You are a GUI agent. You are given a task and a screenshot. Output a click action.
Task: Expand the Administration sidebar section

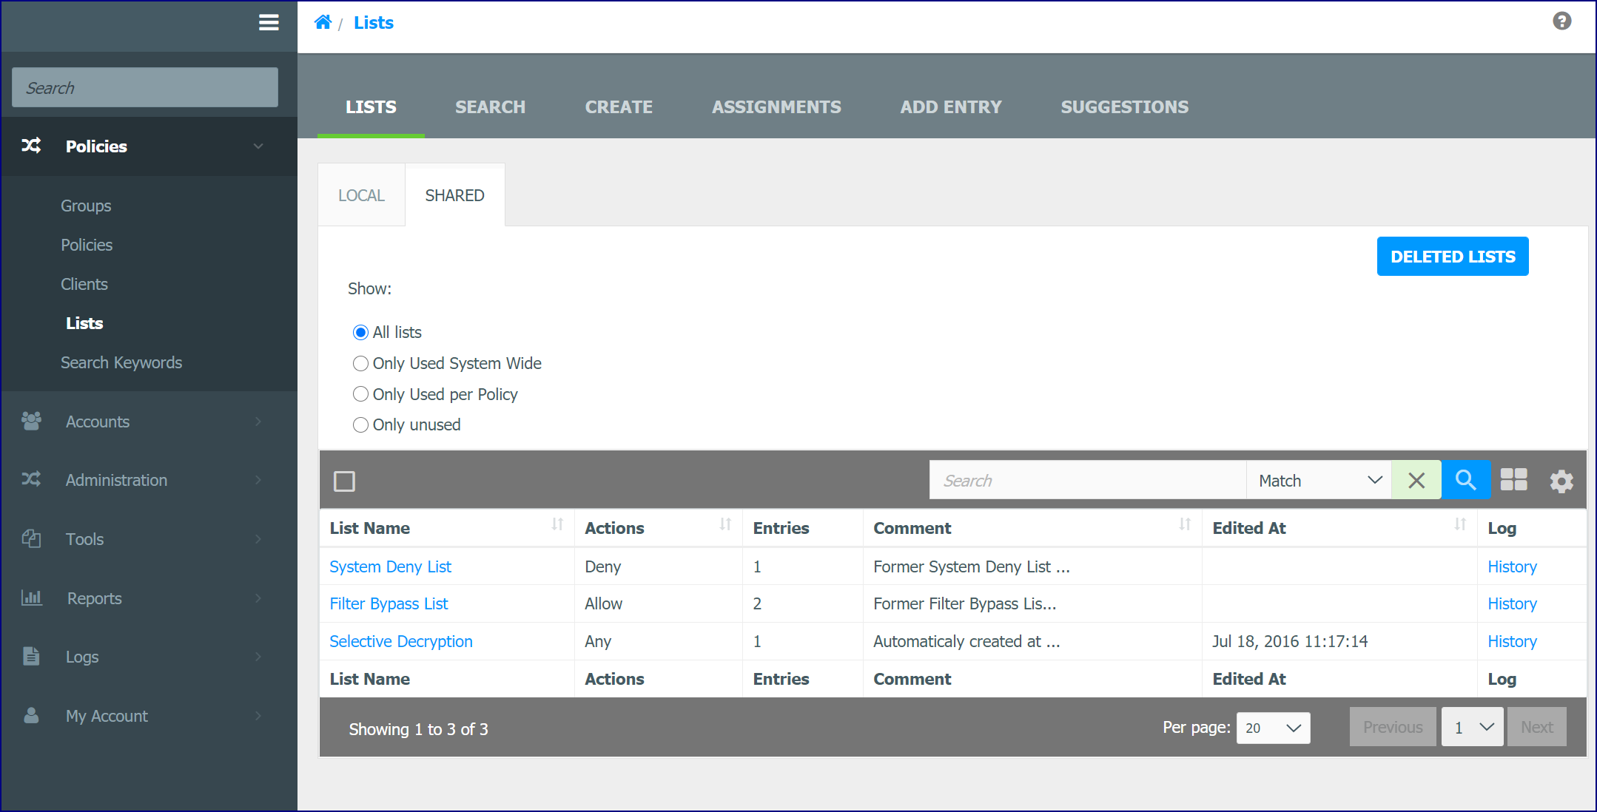[x=258, y=479]
